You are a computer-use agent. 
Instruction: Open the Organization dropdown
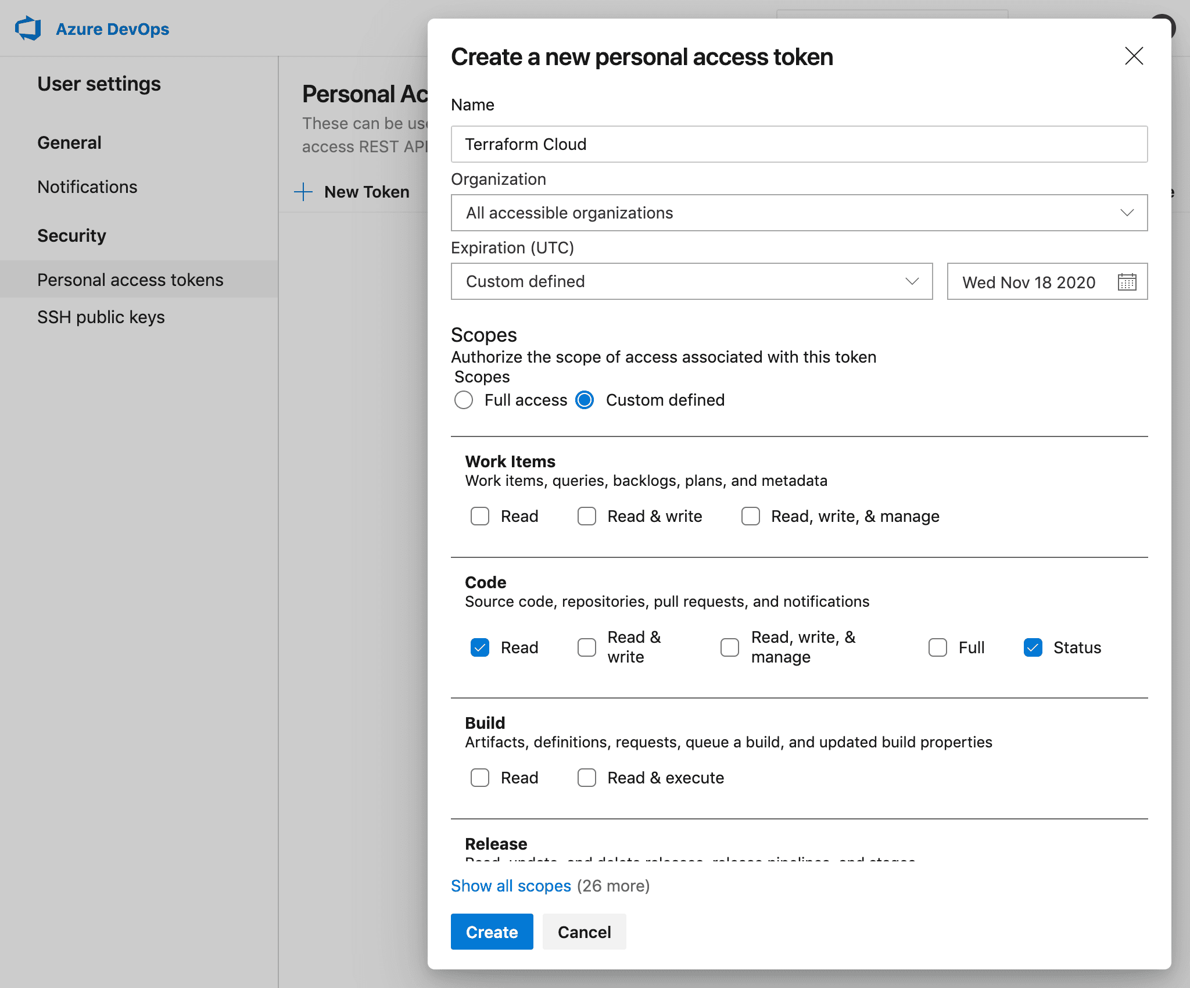(799, 213)
